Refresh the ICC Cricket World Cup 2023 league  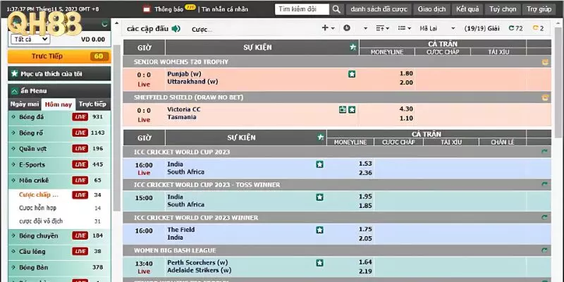pyautogui.click(x=544, y=152)
